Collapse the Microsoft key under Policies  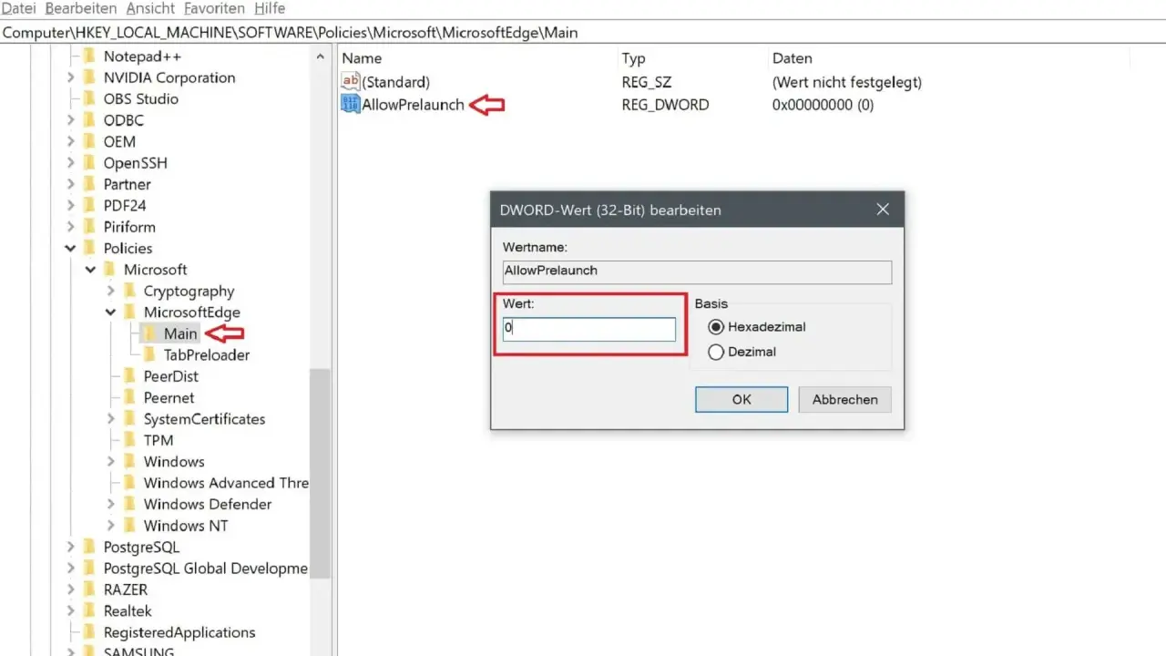[x=91, y=270]
